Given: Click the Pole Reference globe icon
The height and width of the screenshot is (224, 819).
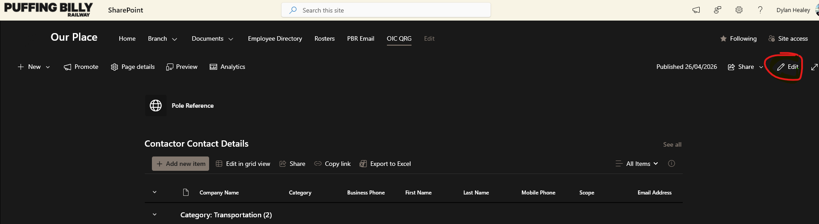Looking at the screenshot, I should pos(155,106).
